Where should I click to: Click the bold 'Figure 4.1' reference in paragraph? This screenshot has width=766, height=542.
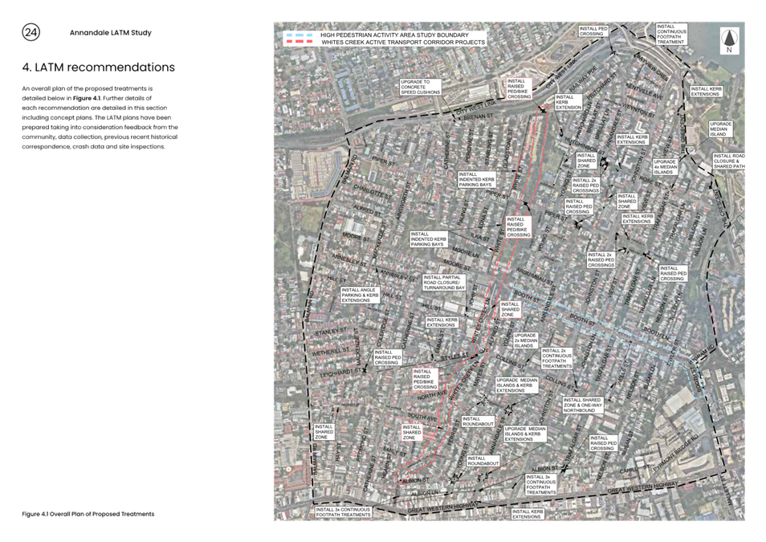coord(87,98)
